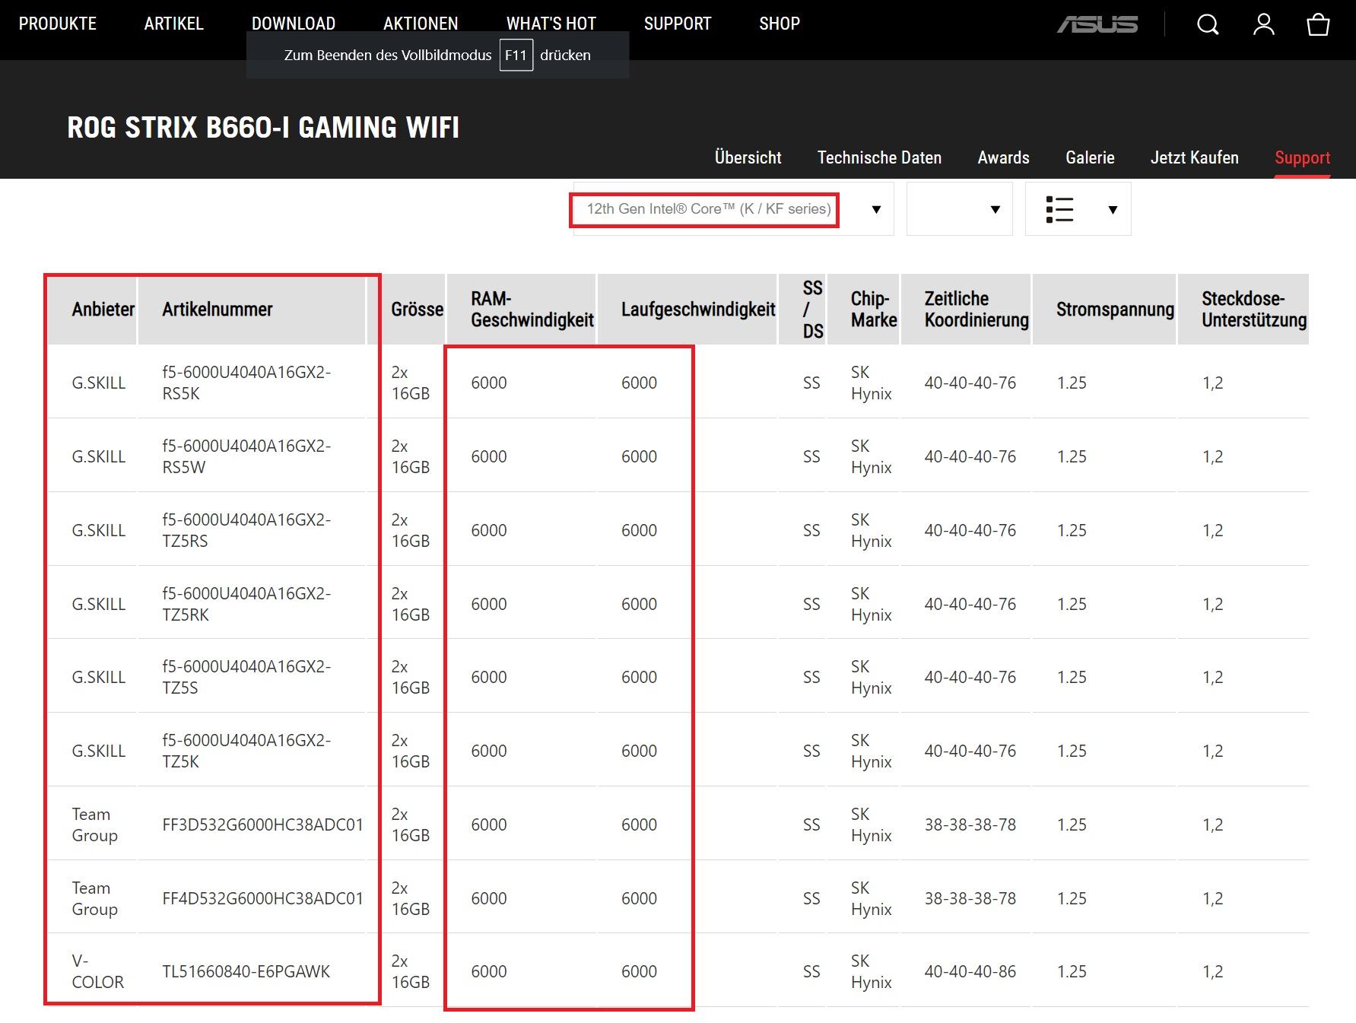Open the Jetzt Kaufen tab
1356x1023 pixels.
[x=1195, y=157]
